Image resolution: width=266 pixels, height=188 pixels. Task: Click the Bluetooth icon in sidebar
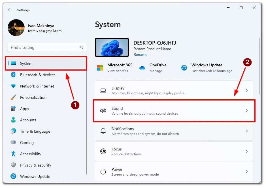[x=13, y=75]
